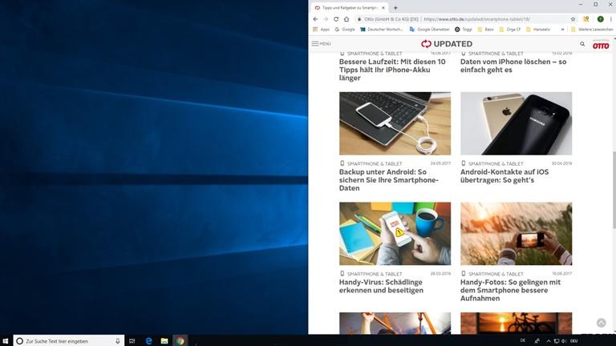Click the Samsung phone article thumbnail
The height and width of the screenshot is (346, 616).
[516, 123]
